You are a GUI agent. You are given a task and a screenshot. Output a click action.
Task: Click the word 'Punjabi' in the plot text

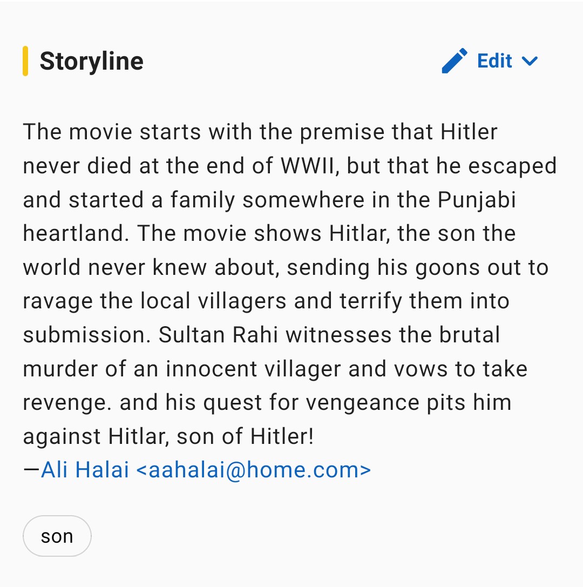477,200
